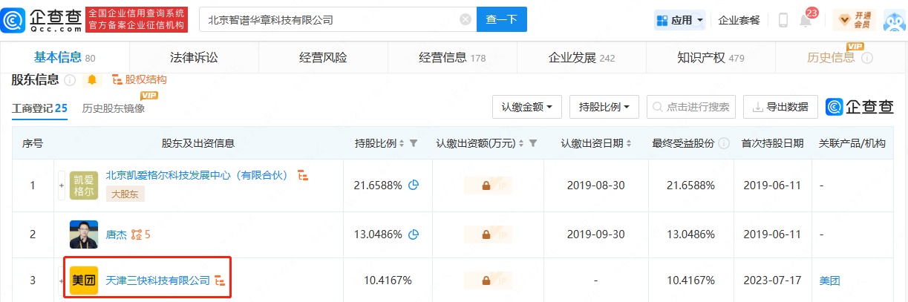Click the 2019-08-30 date cell

pyautogui.click(x=597, y=185)
